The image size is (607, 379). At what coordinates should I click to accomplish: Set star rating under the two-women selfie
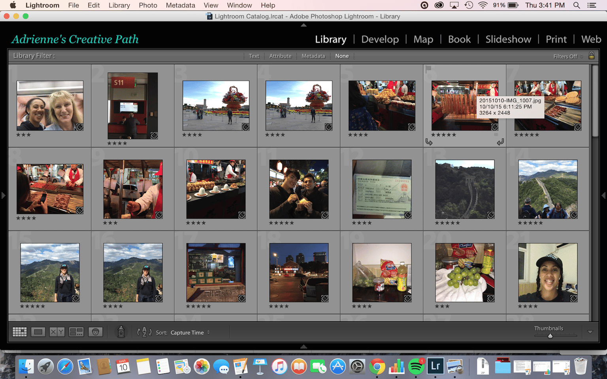[x=24, y=135]
